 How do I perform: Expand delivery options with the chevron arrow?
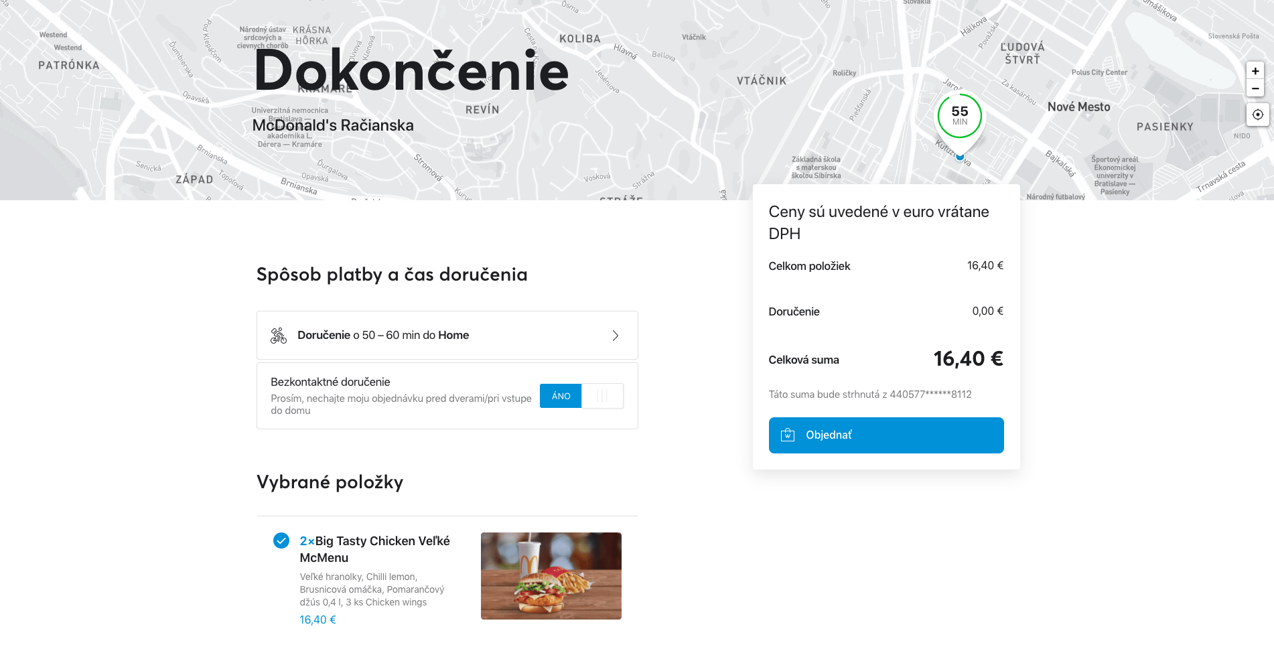615,336
